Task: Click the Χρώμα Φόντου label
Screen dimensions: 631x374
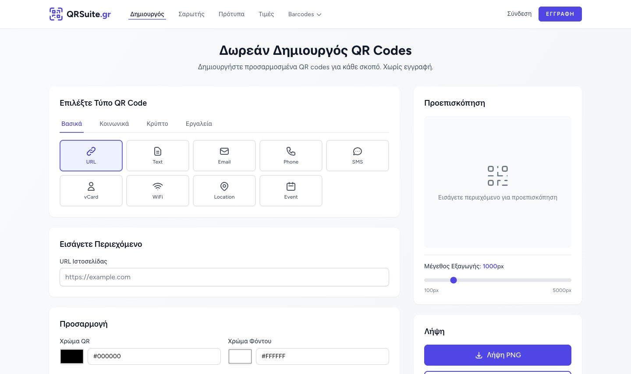Action: pos(250,341)
